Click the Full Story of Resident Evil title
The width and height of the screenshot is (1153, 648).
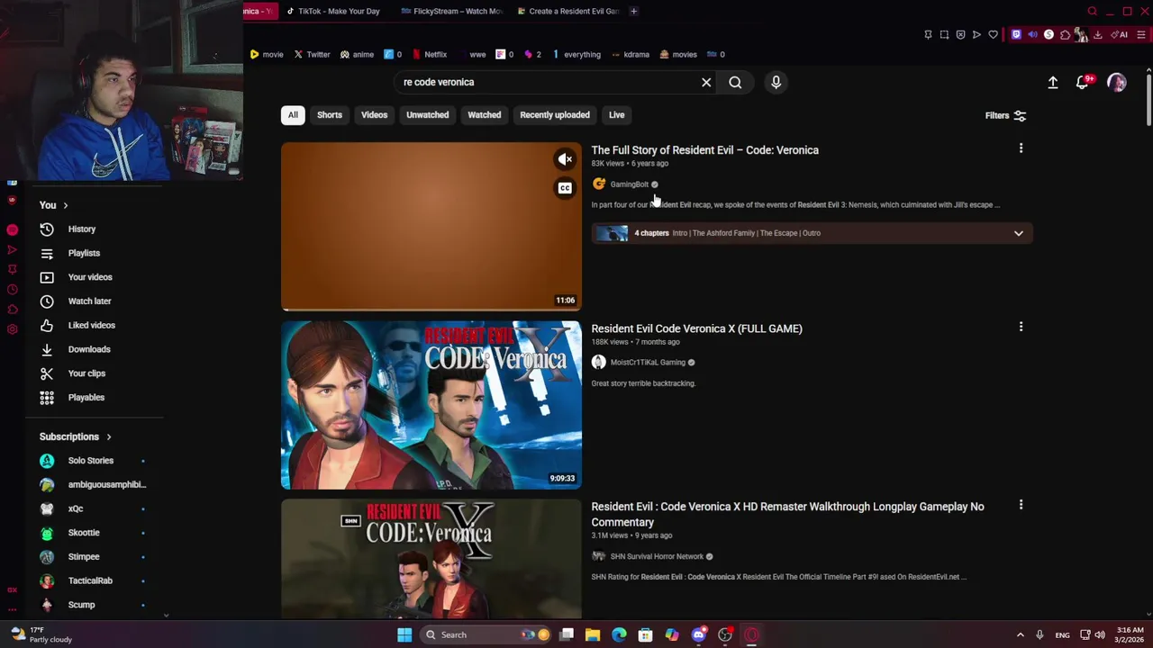(x=704, y=150)
